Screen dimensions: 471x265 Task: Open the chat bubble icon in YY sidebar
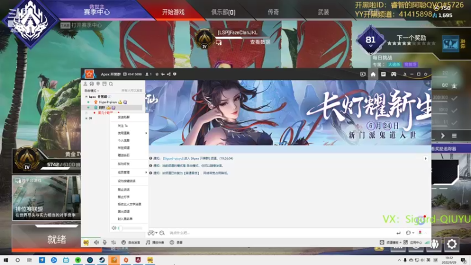pyautogui.click(x=92, y=84)
